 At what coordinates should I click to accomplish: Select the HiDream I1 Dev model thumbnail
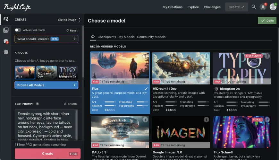pyautogui.click(x=46, y=73)
